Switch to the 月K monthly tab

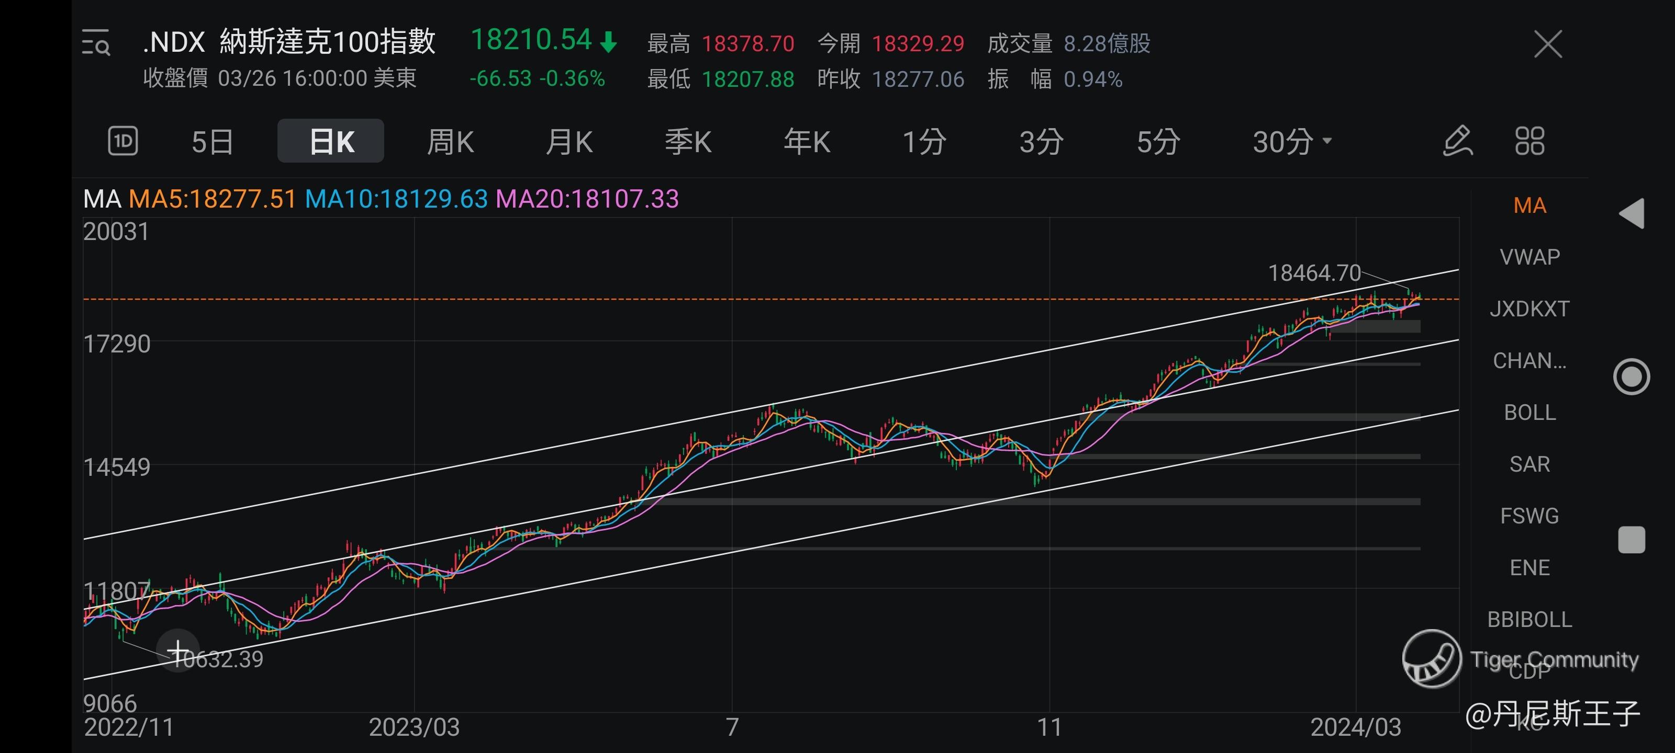click(569, 141)
